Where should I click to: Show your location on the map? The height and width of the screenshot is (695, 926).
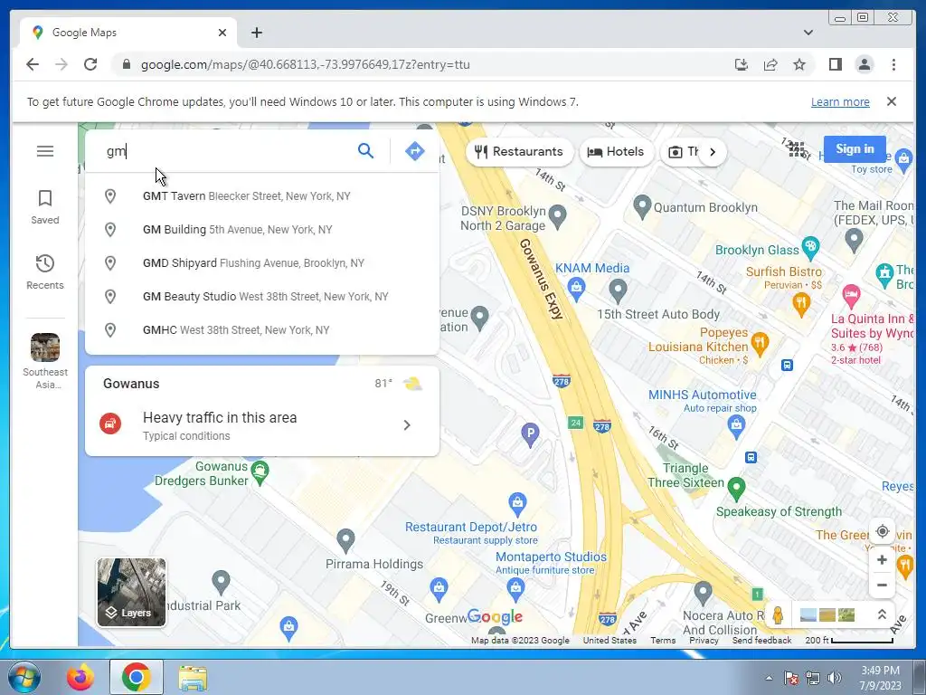tap(882, 531)
